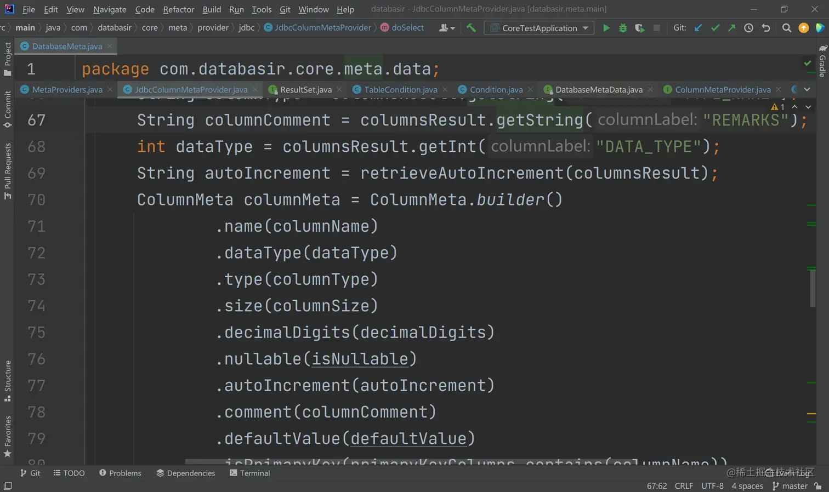Click the editor vertical scrollbar thumb
This screenshot has height=492, width=829.
point(812,288)
